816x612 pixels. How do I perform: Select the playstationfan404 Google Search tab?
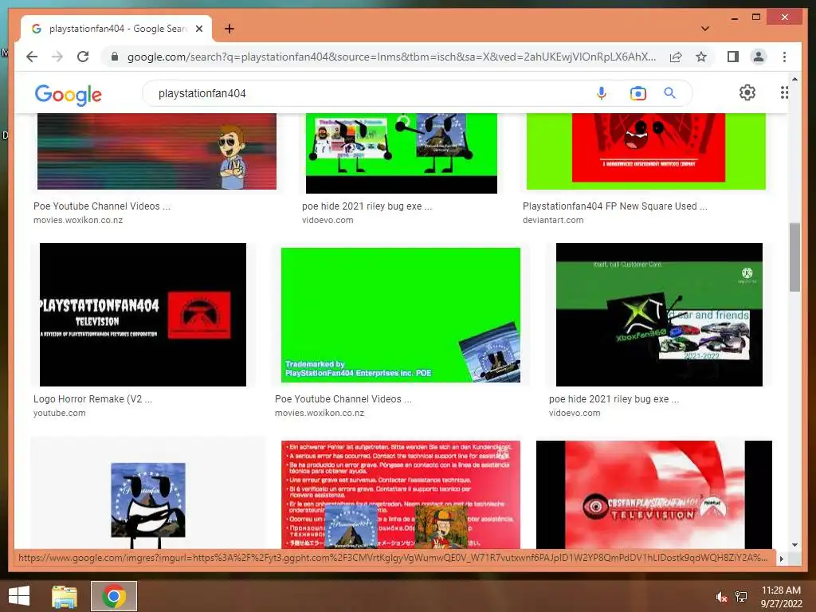(x=116, y=29)
